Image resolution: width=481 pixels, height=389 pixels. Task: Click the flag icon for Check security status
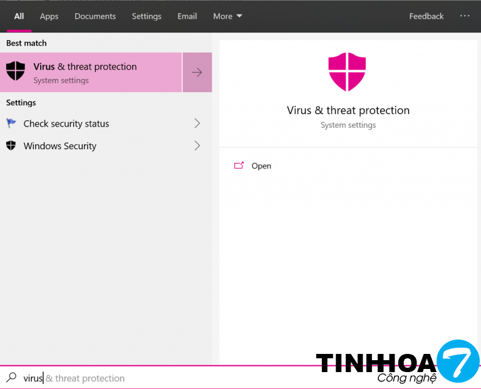pyautogui.click(x=11, y=123)
